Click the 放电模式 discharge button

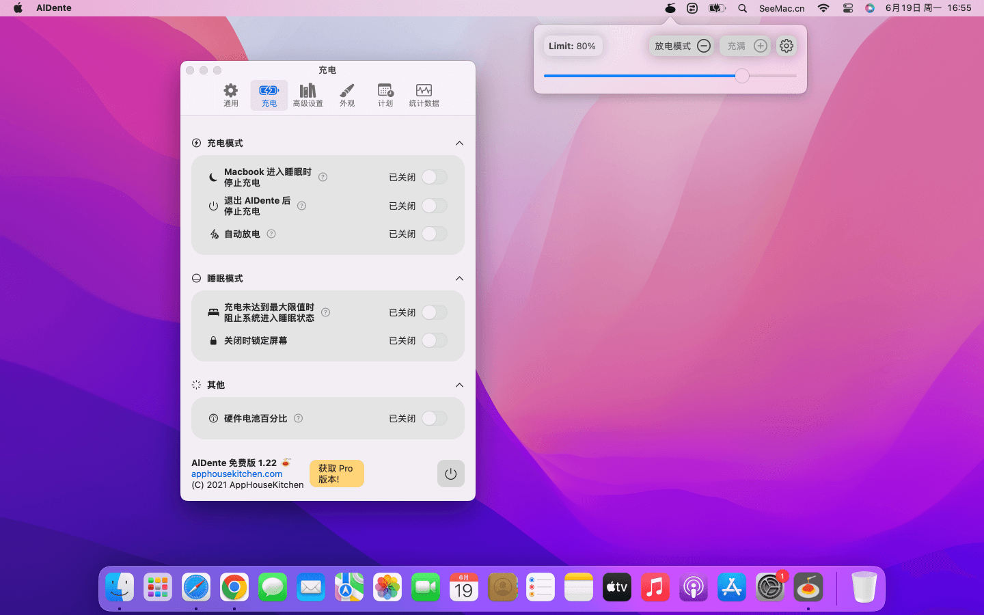coord(681,46)
